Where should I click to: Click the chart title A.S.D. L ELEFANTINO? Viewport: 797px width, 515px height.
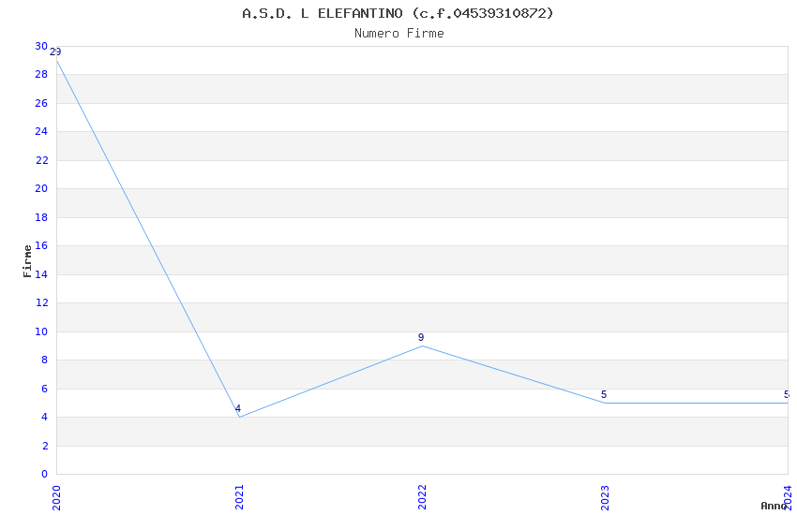(x=398, y=13)
